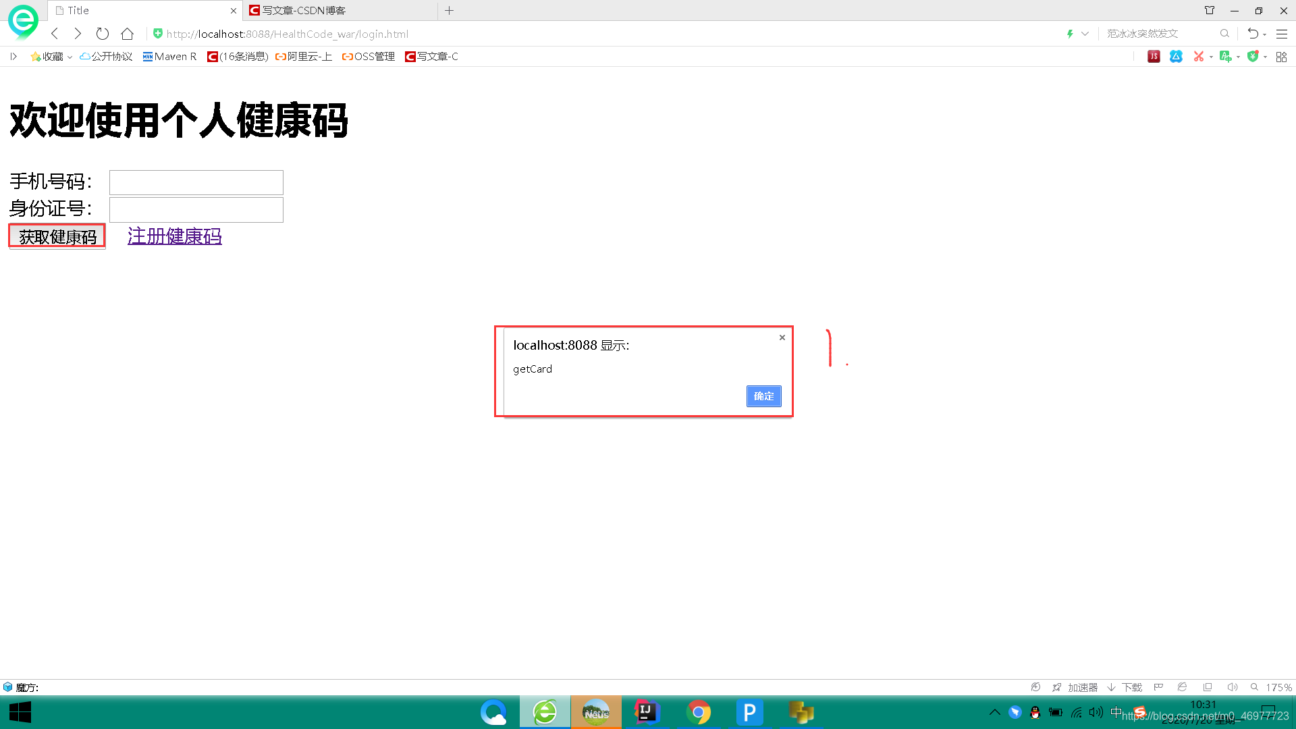Click the red scissors screenshot extension

pos(1199,57)
